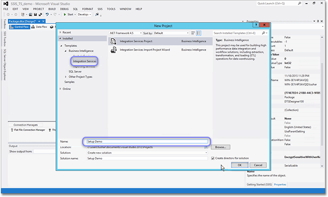The height and width of the screenshot is (197, 328).
Task: Click the Quick Launch search magnifier
Action: [300, 3]
